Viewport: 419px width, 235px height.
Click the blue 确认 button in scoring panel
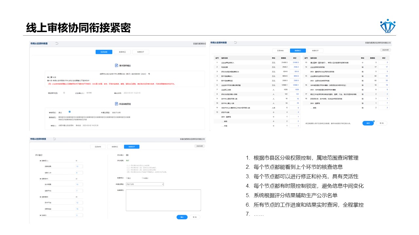182,217
